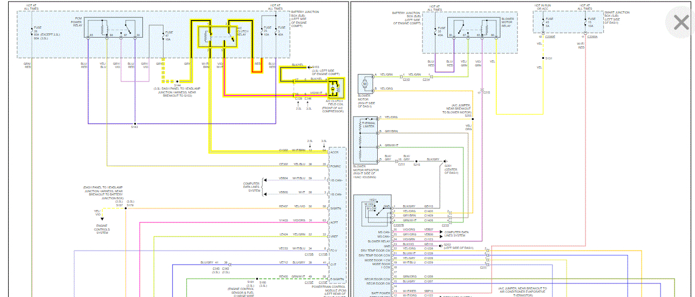Click the Fuse 47 symbol
695x297 pixels.
coord(163,36)
